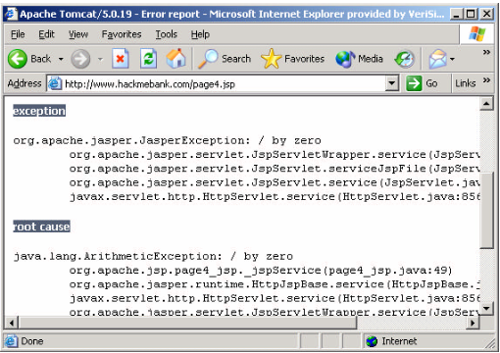Stop page loading with red X icon
Screen dimensions: 500x353
[x=121, y=59]
